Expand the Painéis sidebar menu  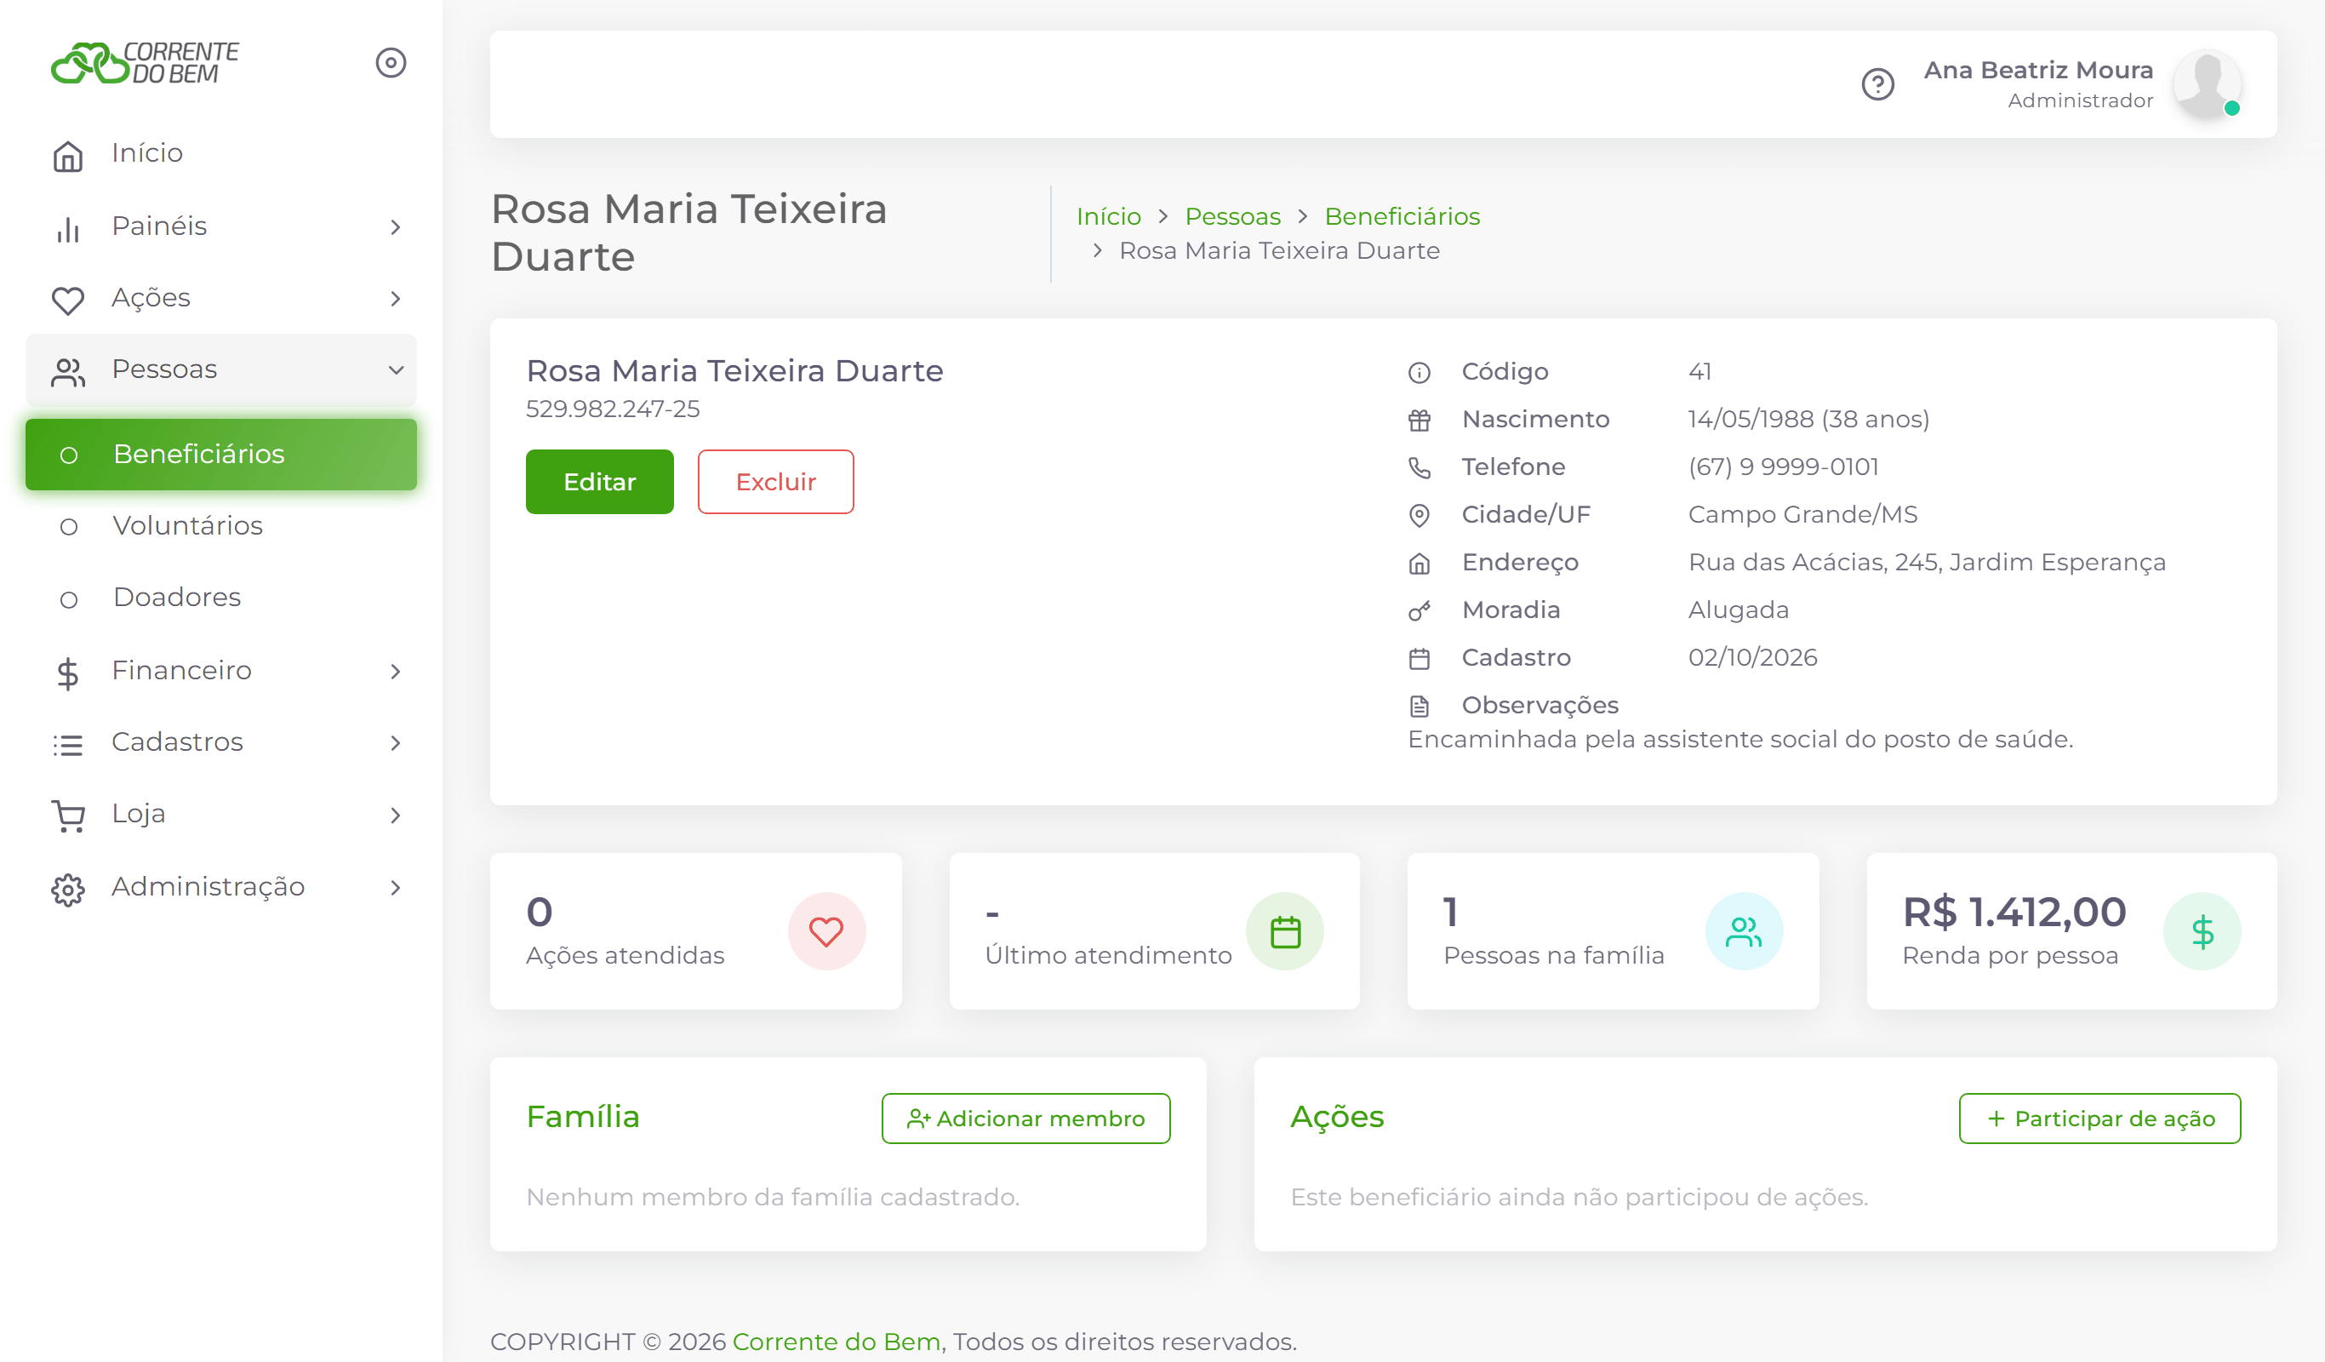(x=221, y=226)
